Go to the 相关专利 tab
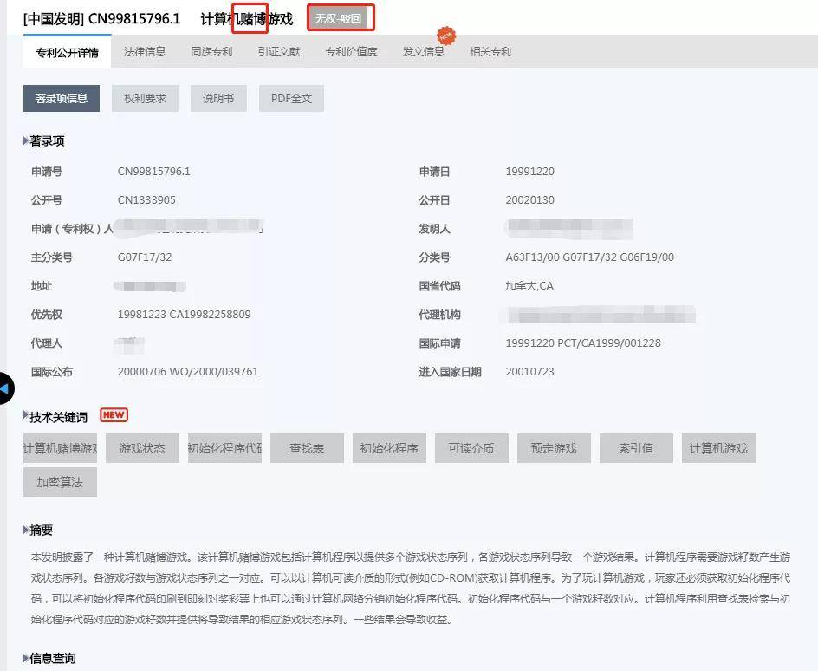This screenshot has height=671, width=818. [x=490, y=52]
